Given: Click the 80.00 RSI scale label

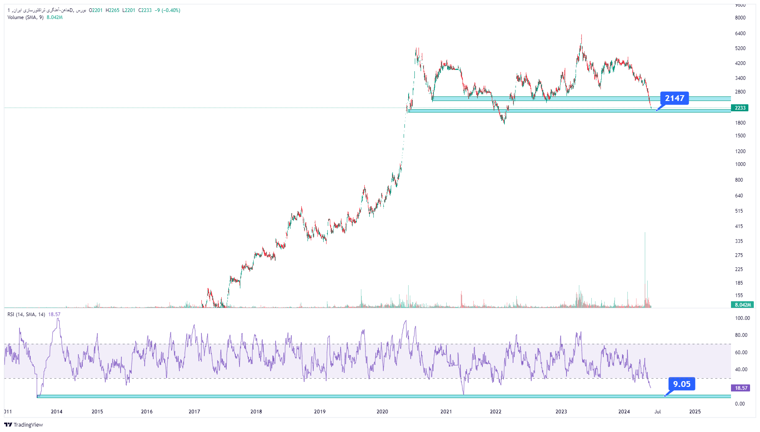Looking at the screenshot, I should point(741,335).
